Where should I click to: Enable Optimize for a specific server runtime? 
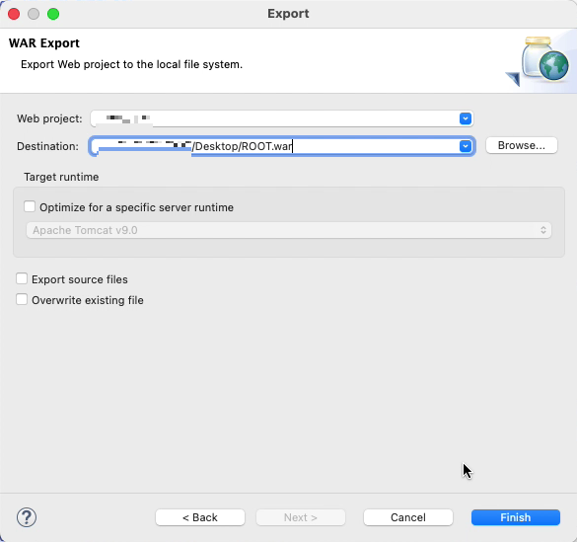pyautogui.click(x=30, y=206)
